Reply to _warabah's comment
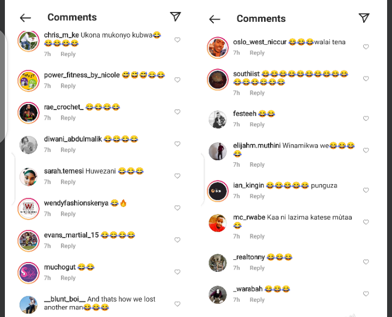 (x=257, y=300)
